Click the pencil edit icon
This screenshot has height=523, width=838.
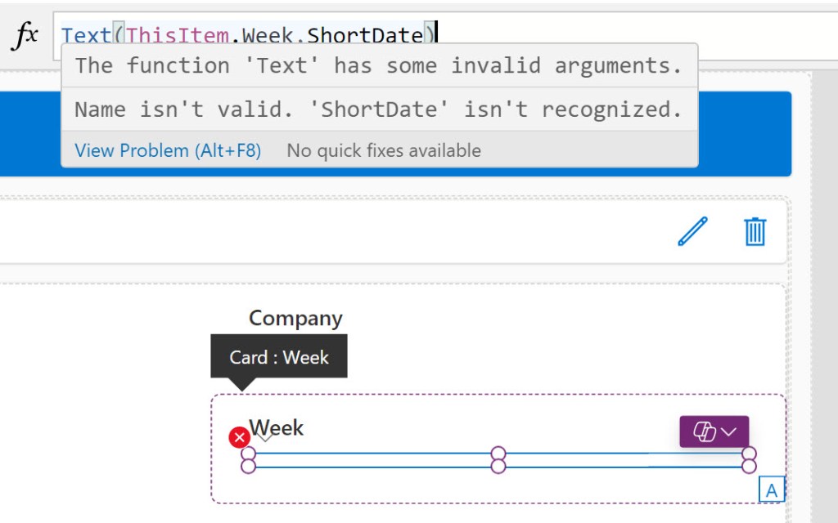point(692,231)
